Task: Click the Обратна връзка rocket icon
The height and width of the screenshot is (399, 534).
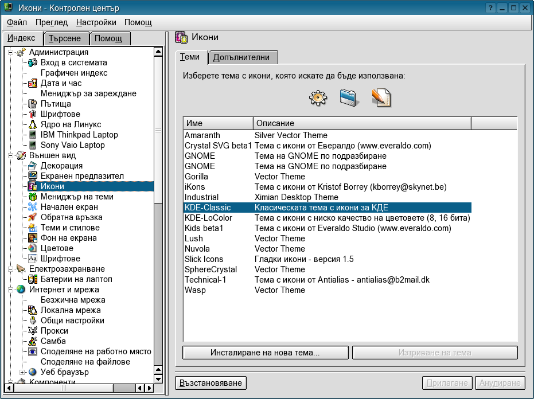Action: tap(33, 217)
